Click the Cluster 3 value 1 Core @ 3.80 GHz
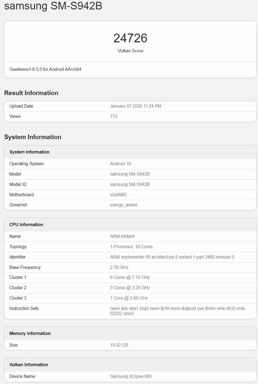Screen dimensions: 258x384 (129, 298)
